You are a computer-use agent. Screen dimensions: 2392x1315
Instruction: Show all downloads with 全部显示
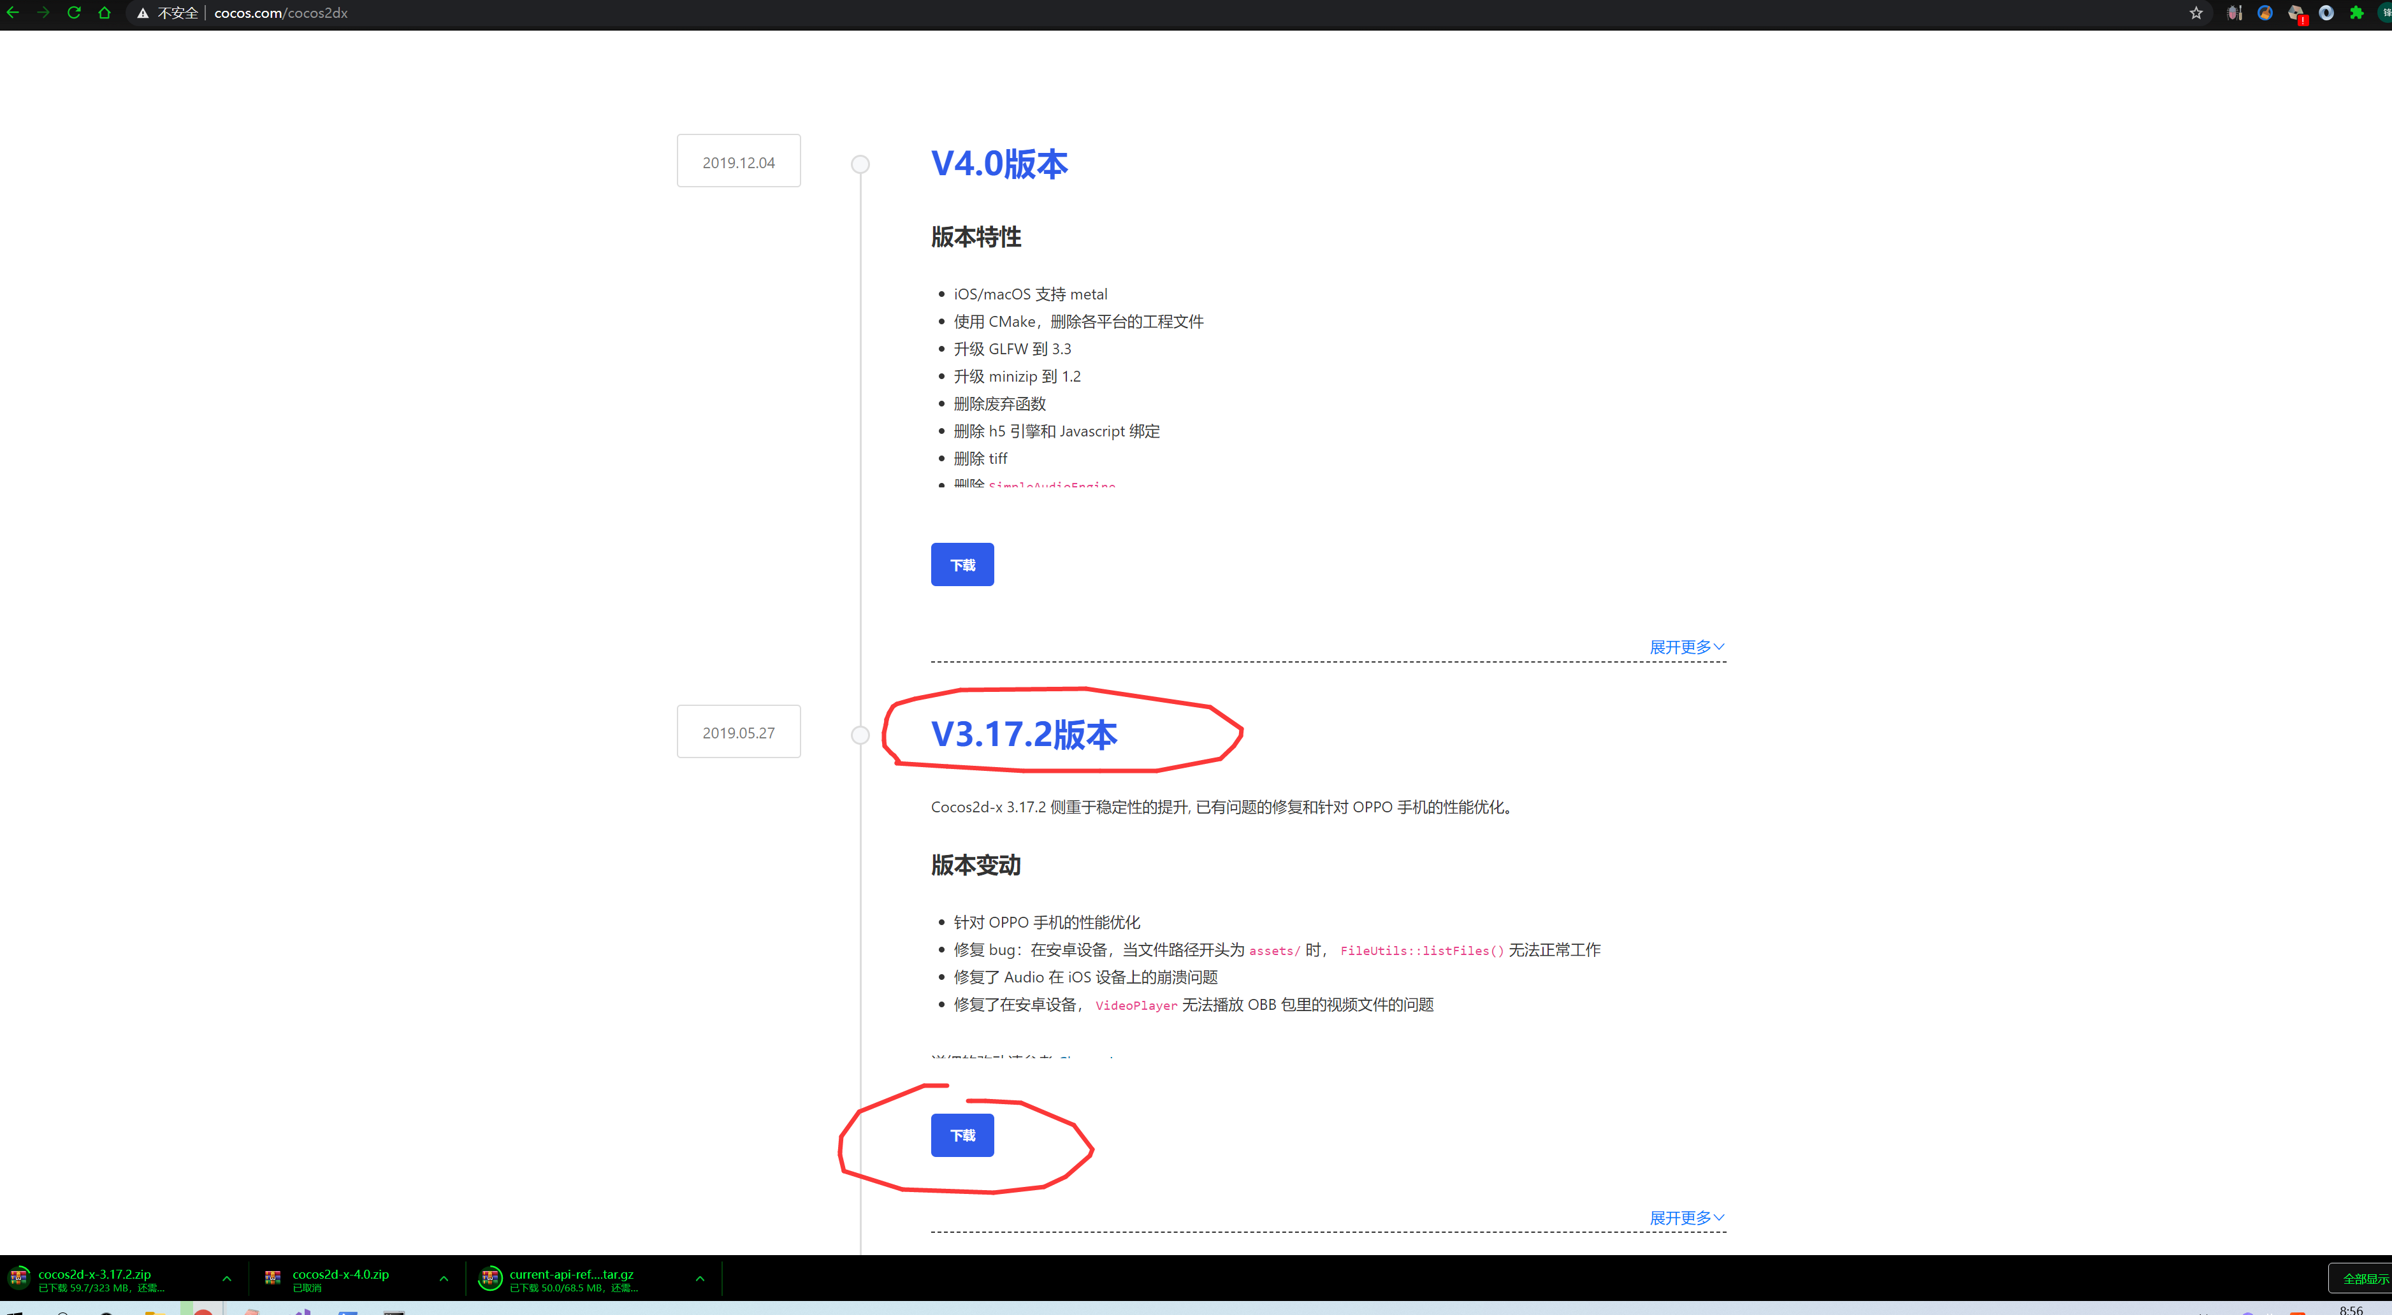tap(2362, 1279)
